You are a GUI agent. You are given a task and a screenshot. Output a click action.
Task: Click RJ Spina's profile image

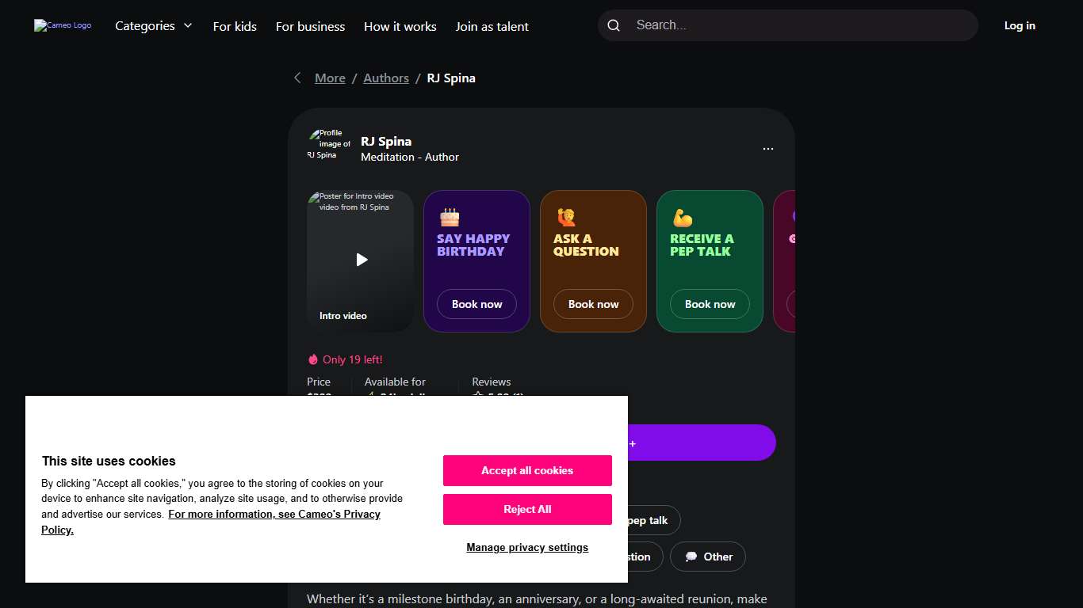[329, 145]
